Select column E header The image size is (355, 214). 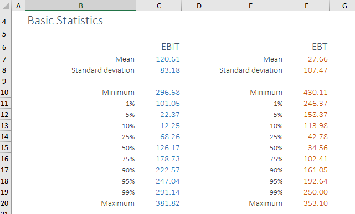[x=250, y=6]
